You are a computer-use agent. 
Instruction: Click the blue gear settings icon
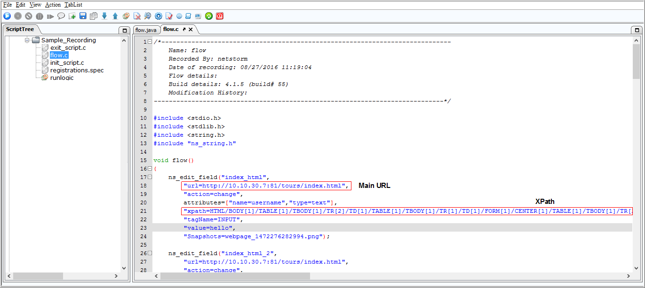click(x=159, y=16)
